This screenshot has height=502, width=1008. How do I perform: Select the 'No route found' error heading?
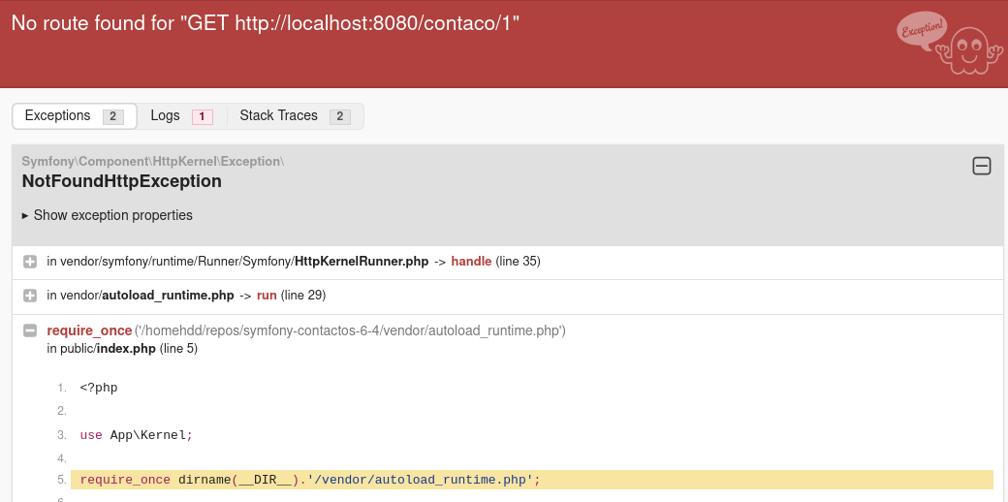(266, 24)
